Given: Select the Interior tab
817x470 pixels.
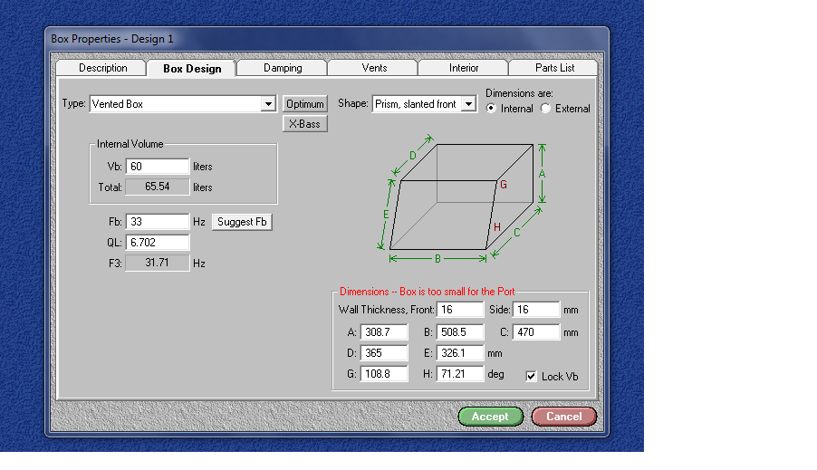Looking at the screenshot, I should point(464,68).
